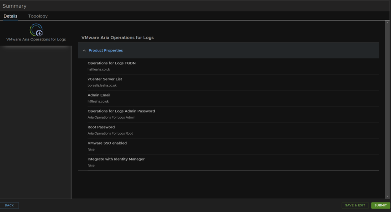This screenshot has width=391, height=212.
Task: Select the admin email lt@leaha.co.uk
Action: 98,101
